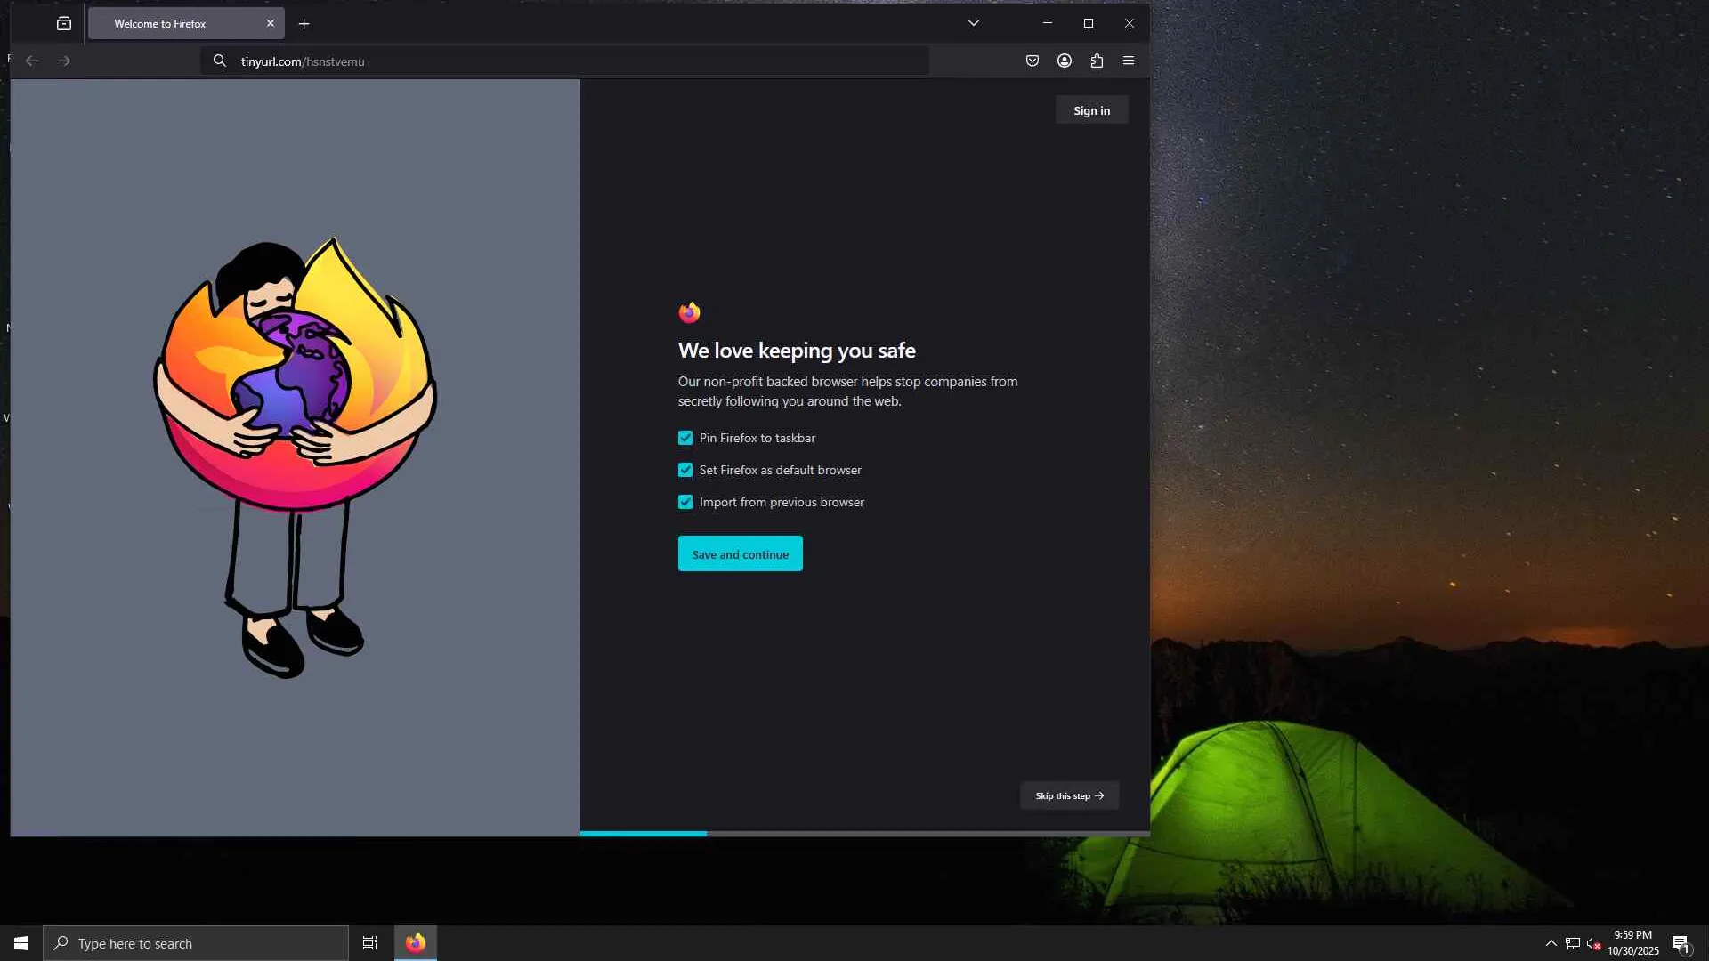Click the Save and continue button

point(740,553)
